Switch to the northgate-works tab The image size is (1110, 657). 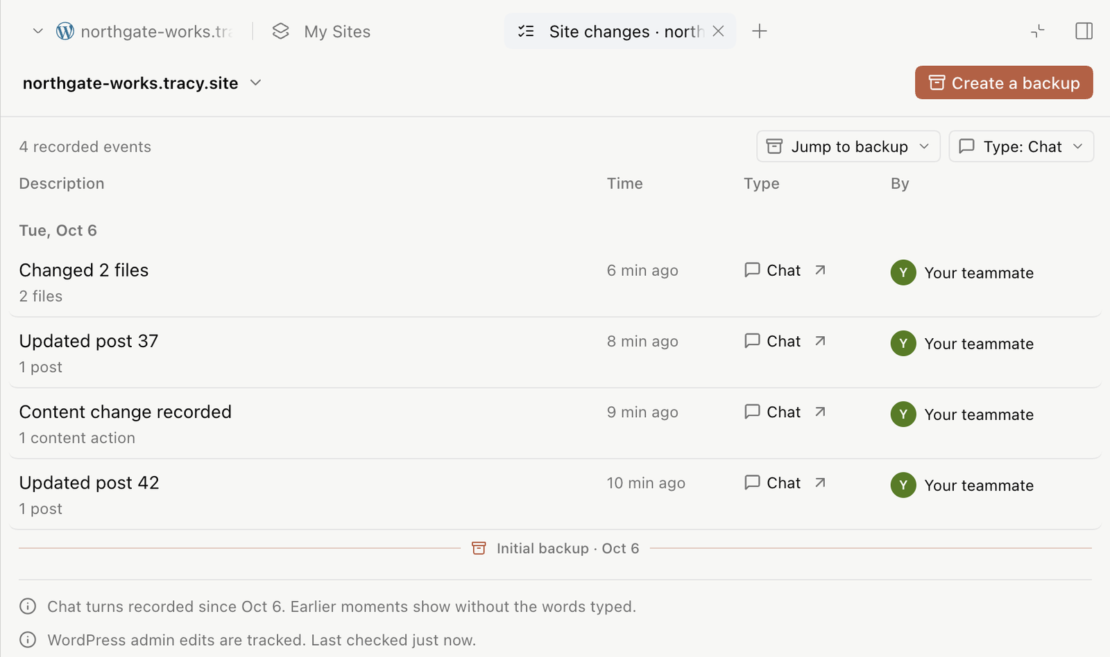[x=146, y=31]
